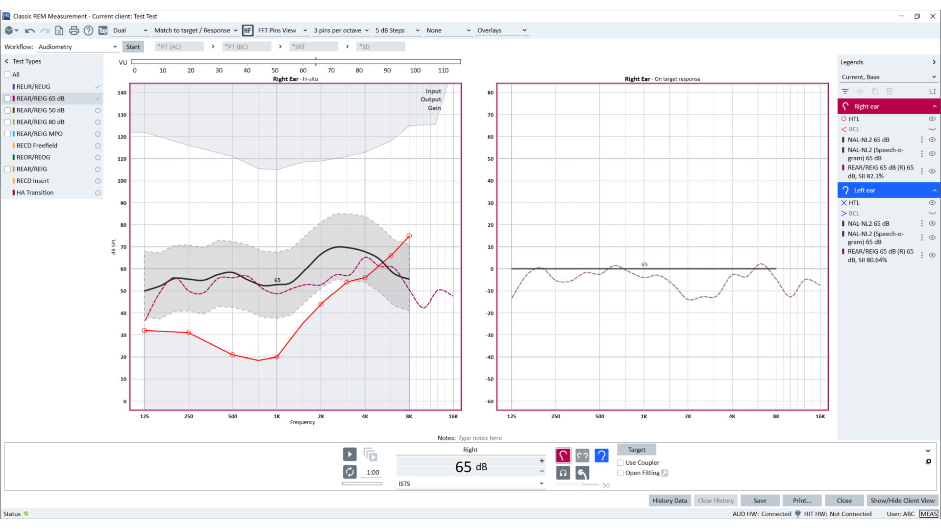Click the Target button
This screenshot has width=941, height=529.
coord(637,450)
